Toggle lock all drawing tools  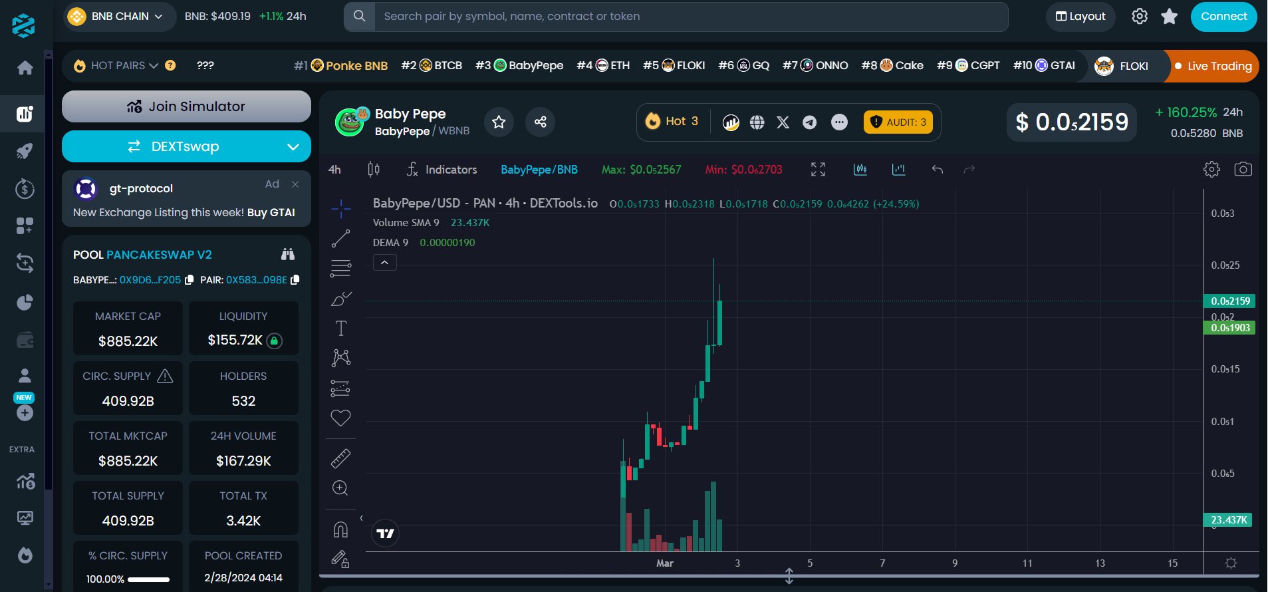340,559
